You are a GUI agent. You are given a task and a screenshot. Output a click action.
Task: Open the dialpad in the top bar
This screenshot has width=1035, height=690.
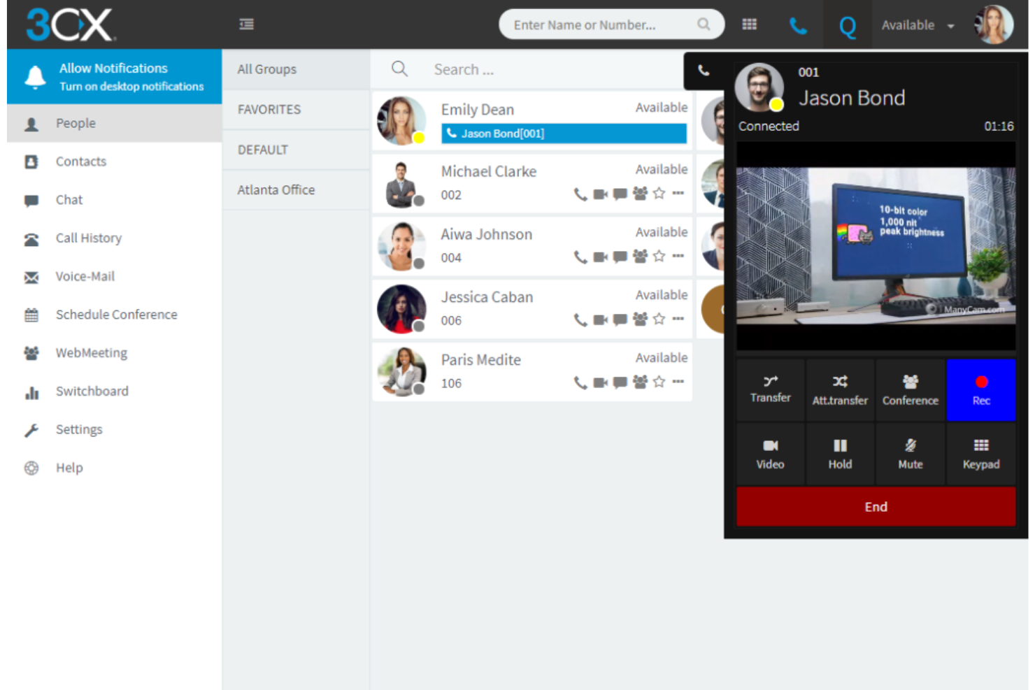(x=748, y=24)
